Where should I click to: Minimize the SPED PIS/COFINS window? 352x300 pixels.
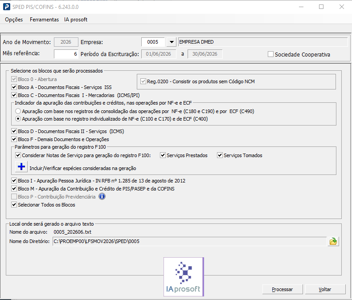(x=301, y=7)
